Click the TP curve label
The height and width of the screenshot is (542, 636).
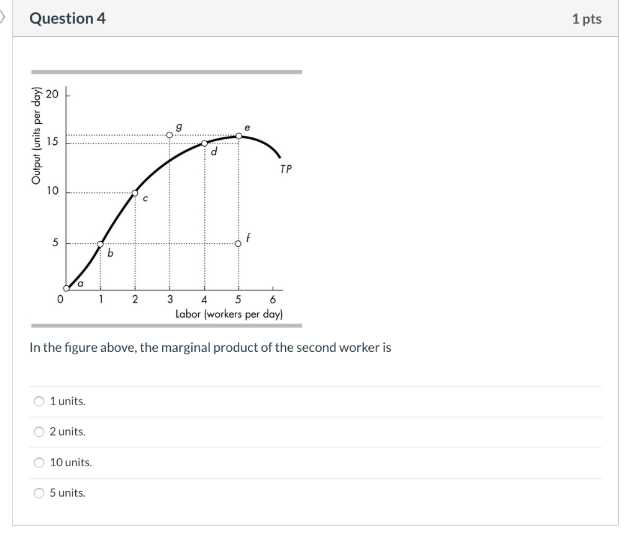[x=285, y=168]
